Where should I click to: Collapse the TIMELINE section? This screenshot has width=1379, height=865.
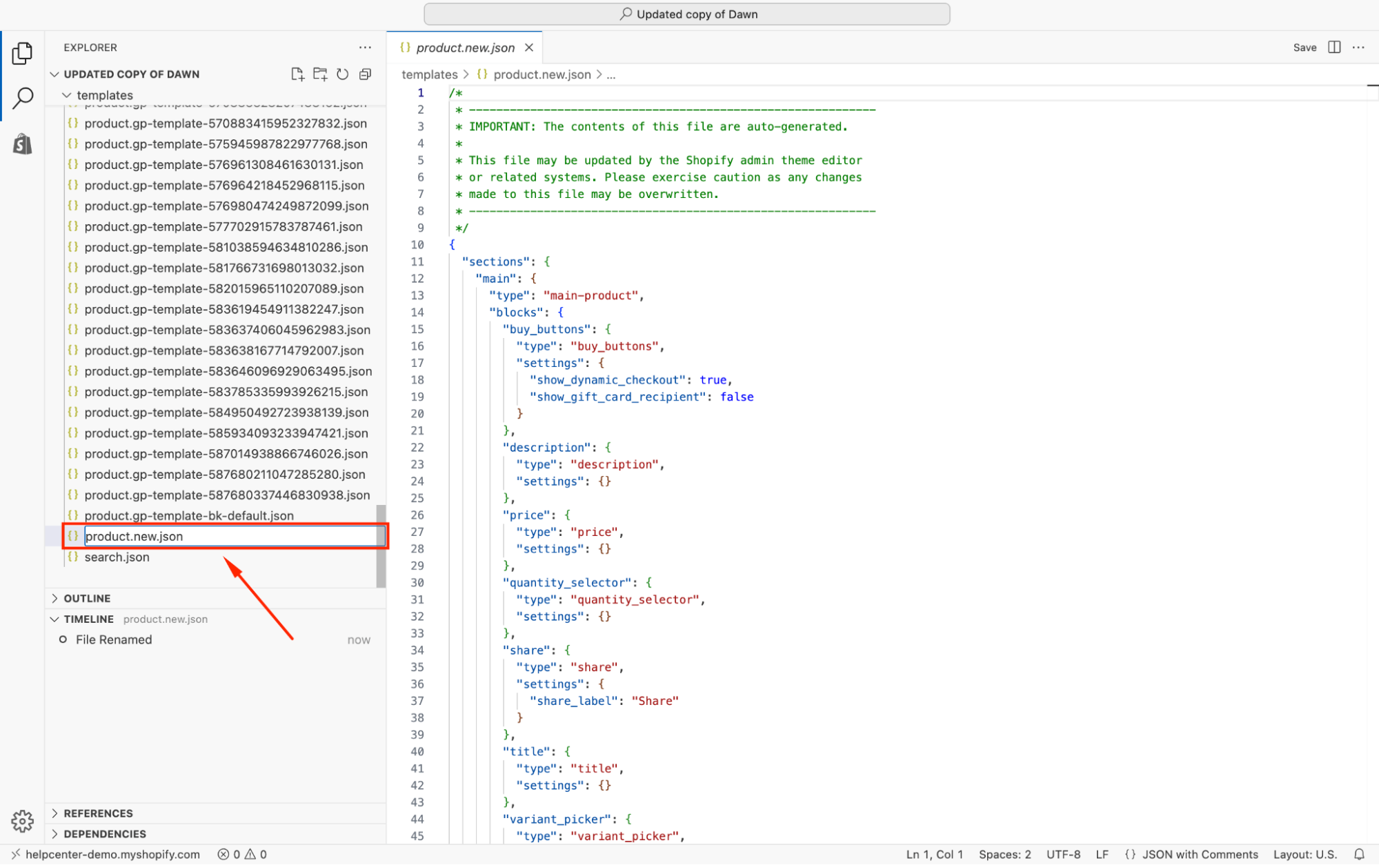pos(88,619)
